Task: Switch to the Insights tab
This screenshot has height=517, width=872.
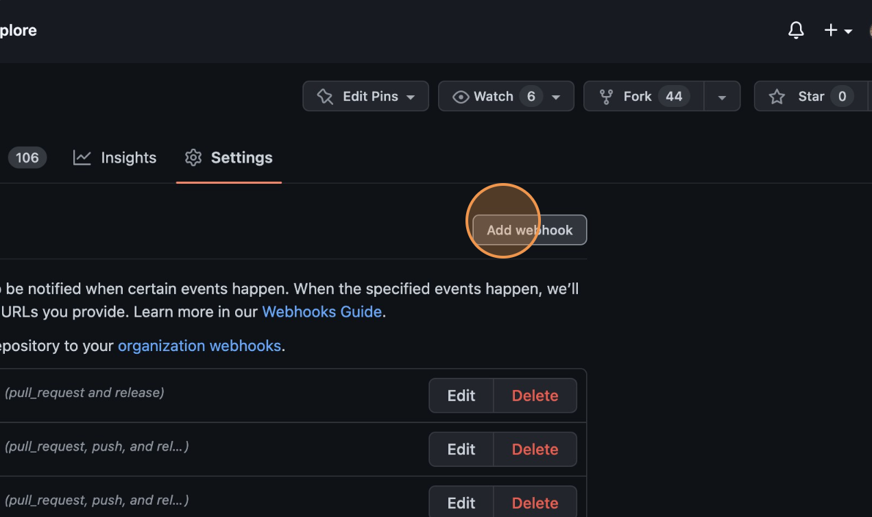Action: (x=128, y=158)
